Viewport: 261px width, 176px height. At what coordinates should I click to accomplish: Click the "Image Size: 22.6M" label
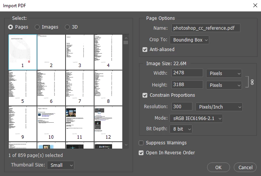coord(166,64)
